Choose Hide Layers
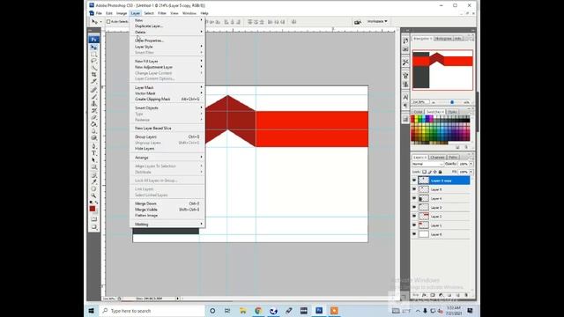This screenshot has height=317, width=564. tap(167, 149)
